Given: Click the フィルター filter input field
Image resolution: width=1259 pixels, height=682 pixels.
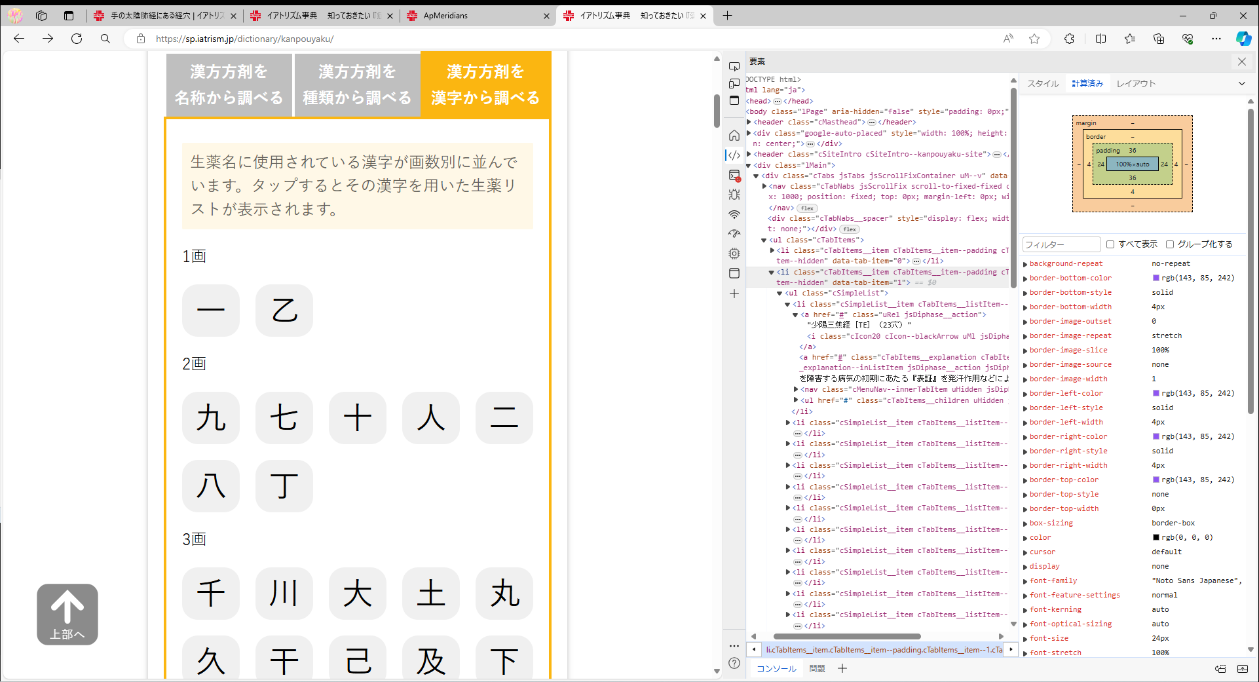Looking at the screenshot, I should point(1061,244).
